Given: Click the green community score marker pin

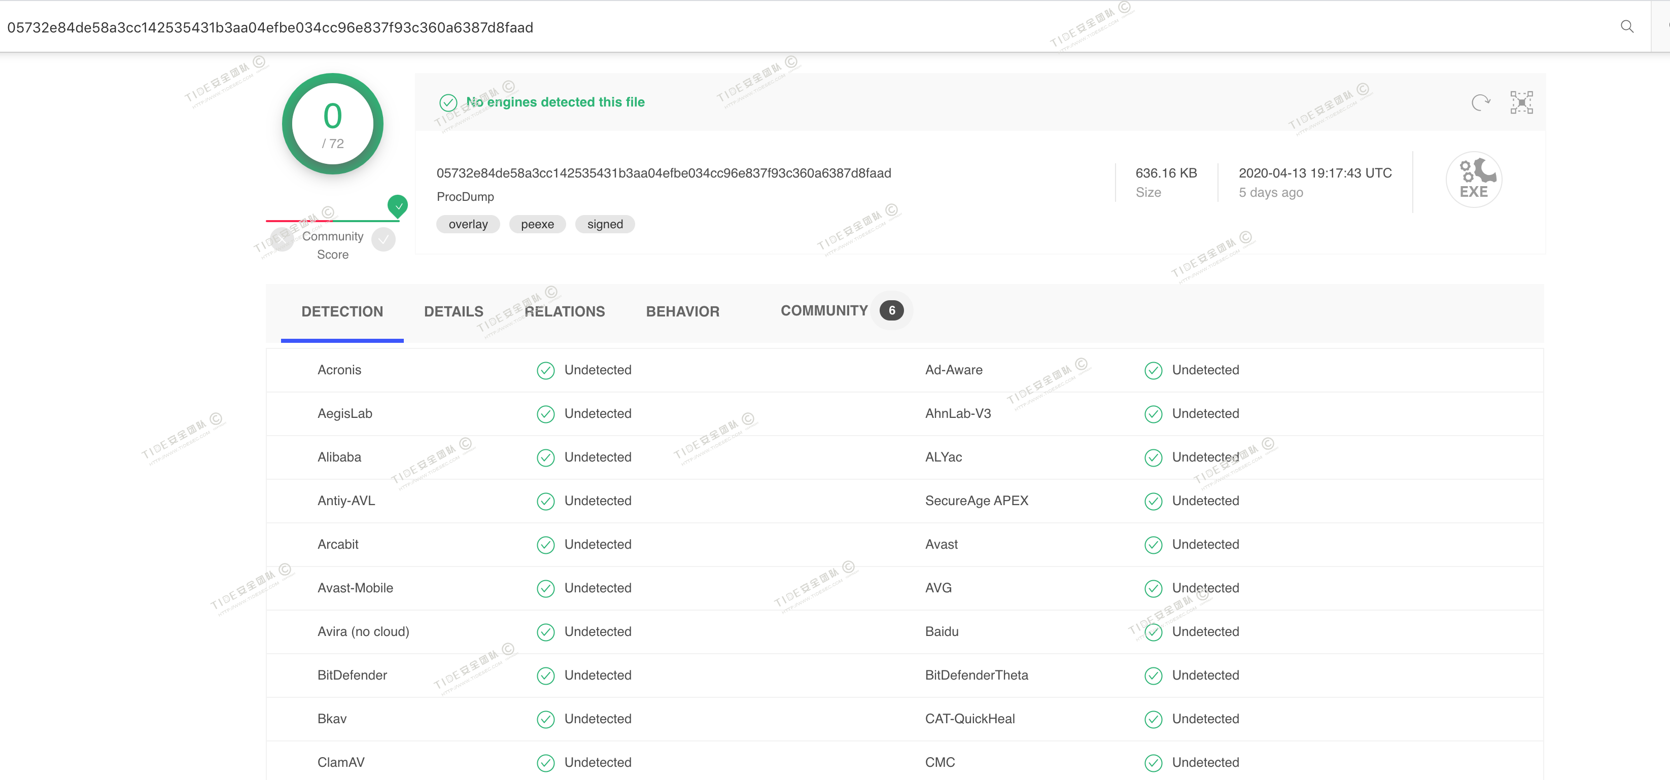Looking at the screenshot, I should 397,205.
